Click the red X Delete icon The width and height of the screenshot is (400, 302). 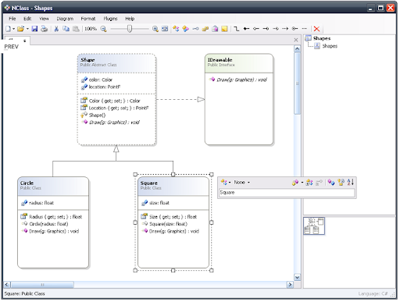click(316, 29)
